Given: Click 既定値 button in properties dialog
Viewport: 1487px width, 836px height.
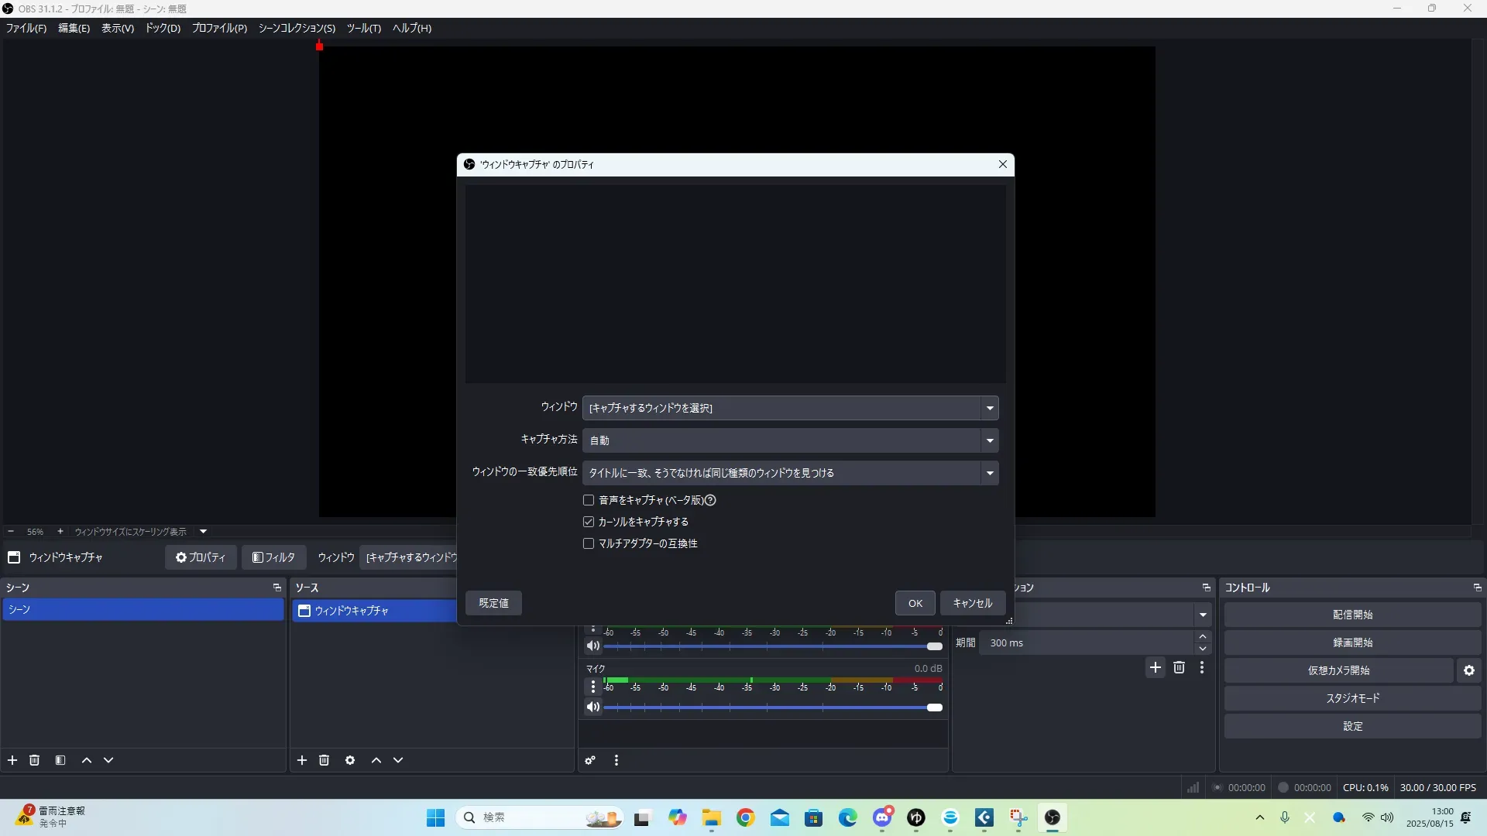Looking at the screenshot, I should [x=493, y=603].
